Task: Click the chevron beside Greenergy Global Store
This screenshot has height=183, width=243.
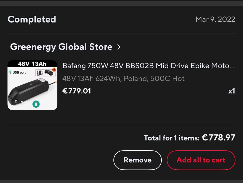Action: [119, 47]
